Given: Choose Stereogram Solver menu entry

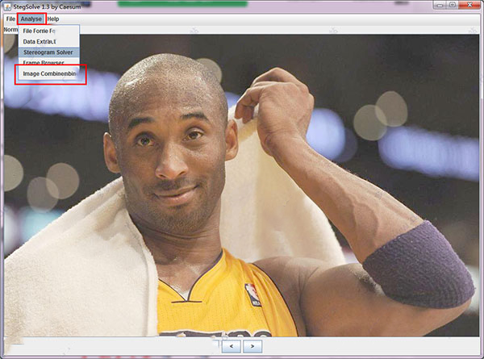Looking at the screenshot, I should [x=48, y=52].
